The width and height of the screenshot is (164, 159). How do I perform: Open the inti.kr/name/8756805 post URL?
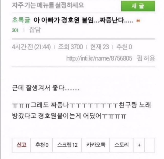coord(99,58)
